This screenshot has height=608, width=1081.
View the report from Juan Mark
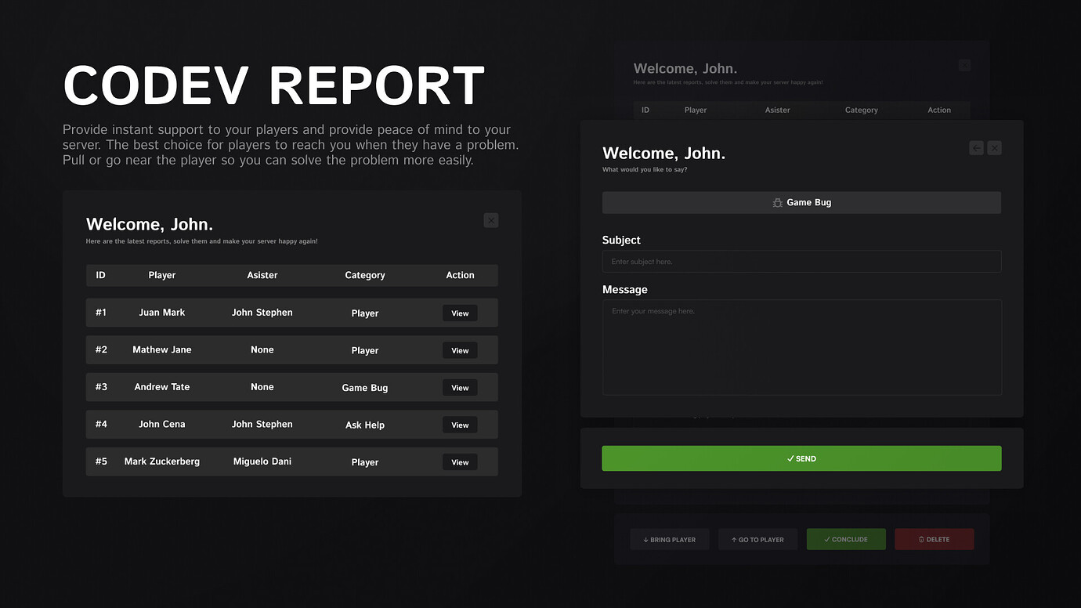pos(459,313)
